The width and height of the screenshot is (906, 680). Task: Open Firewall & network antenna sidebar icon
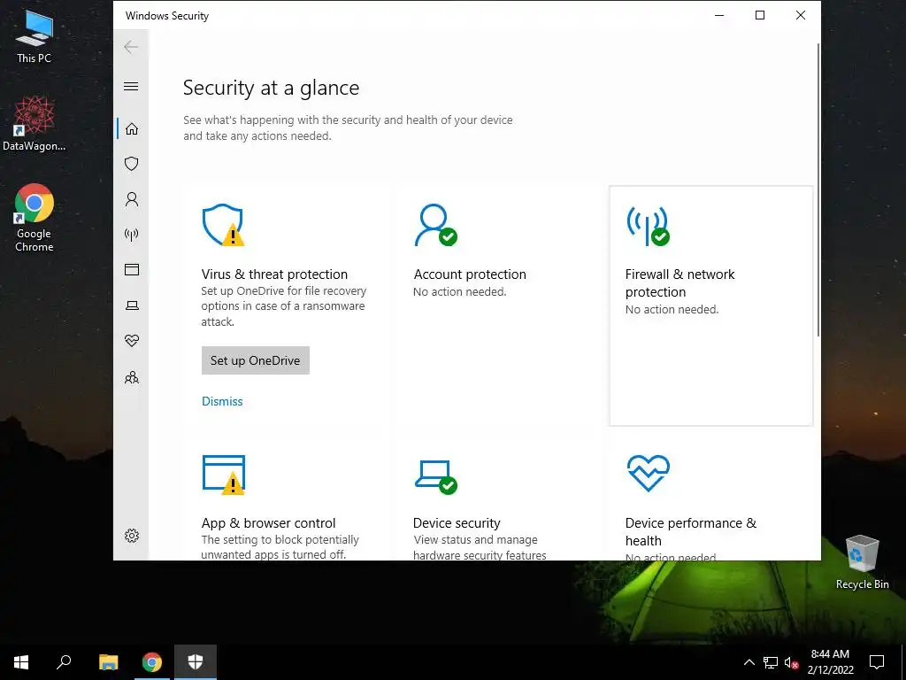click(132, 235)
